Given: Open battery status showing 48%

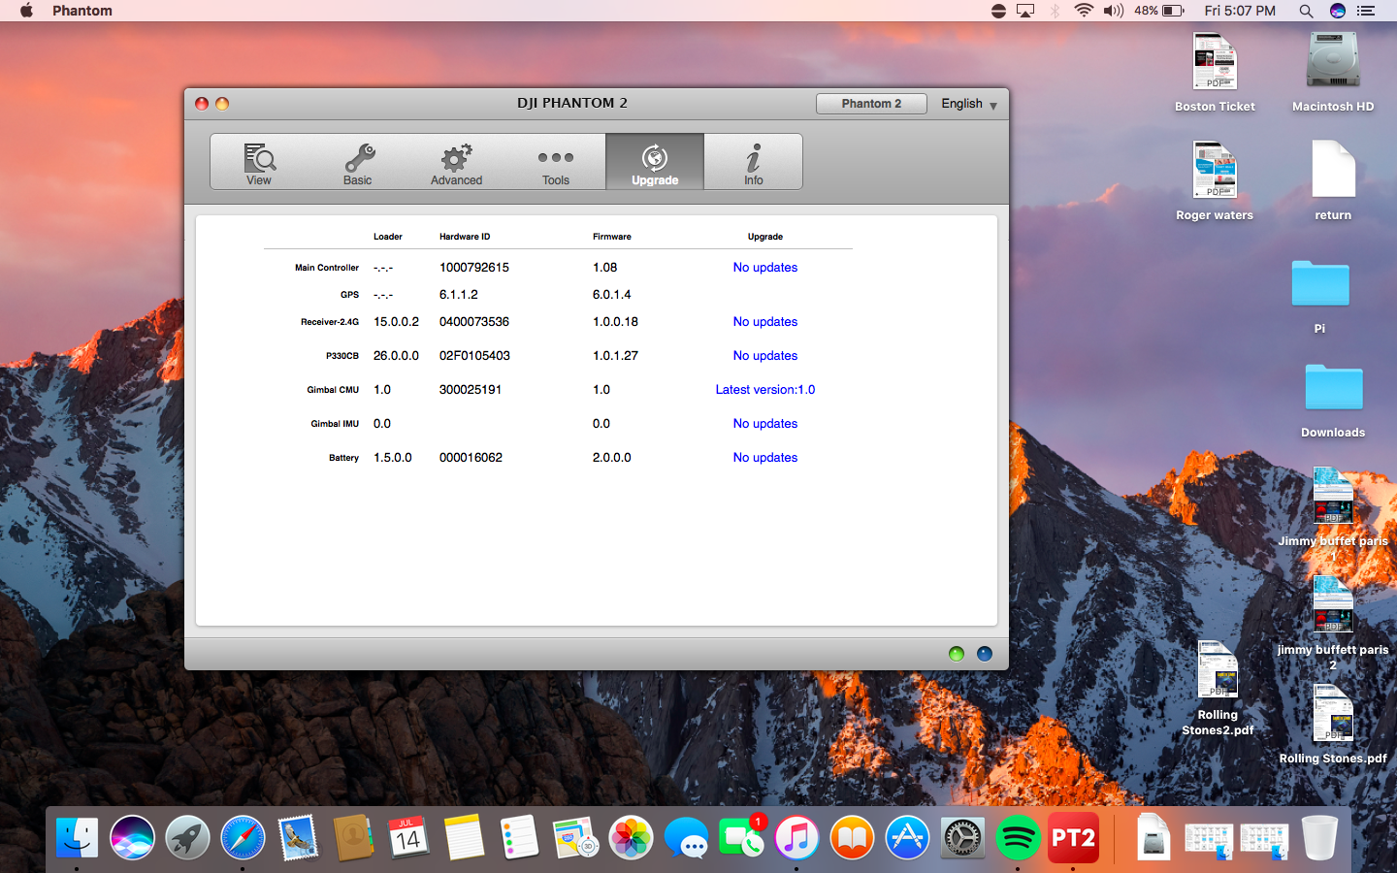Looking at the screenshot, I should [1159, 11].
